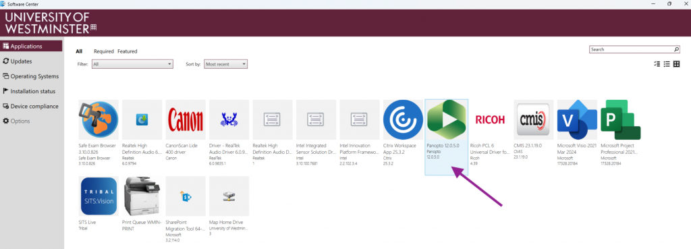
Task: Open Updates in the sidebar
Action: click(x=31, y=61)
